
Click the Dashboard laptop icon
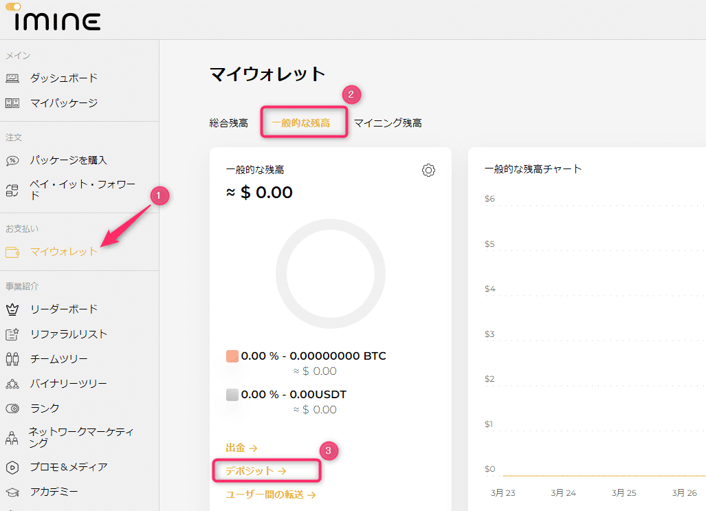tap(12, 78)
